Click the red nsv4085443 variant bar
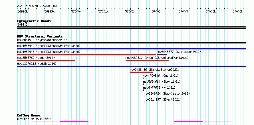 coord(86,55)
